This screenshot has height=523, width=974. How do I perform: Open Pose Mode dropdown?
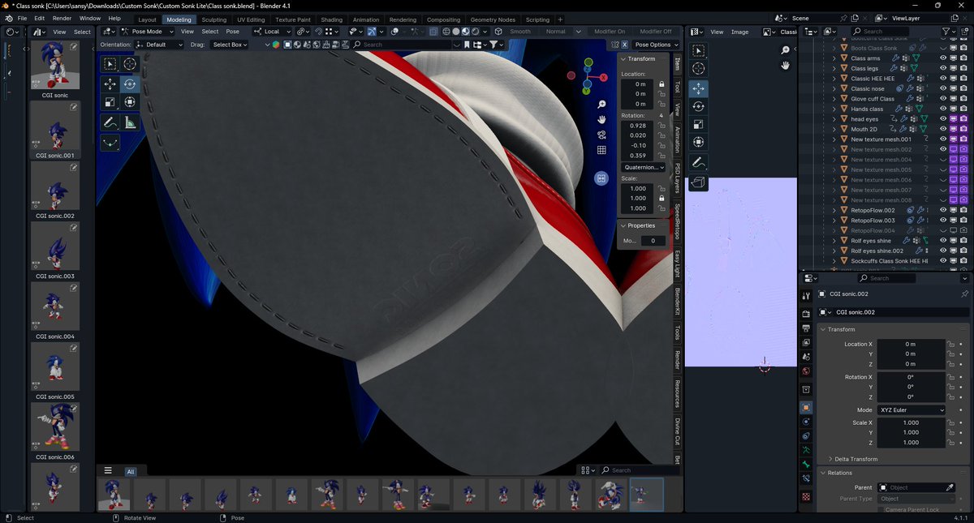(148, 32)
